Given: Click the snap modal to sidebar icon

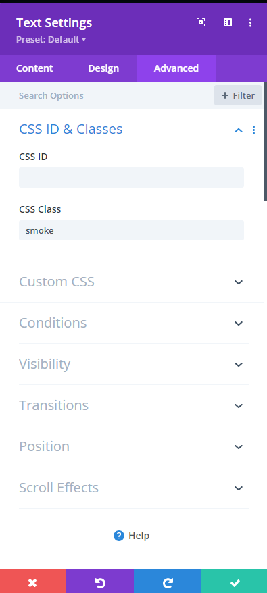Looking at the screenshot, I should (x=228, y=23).
